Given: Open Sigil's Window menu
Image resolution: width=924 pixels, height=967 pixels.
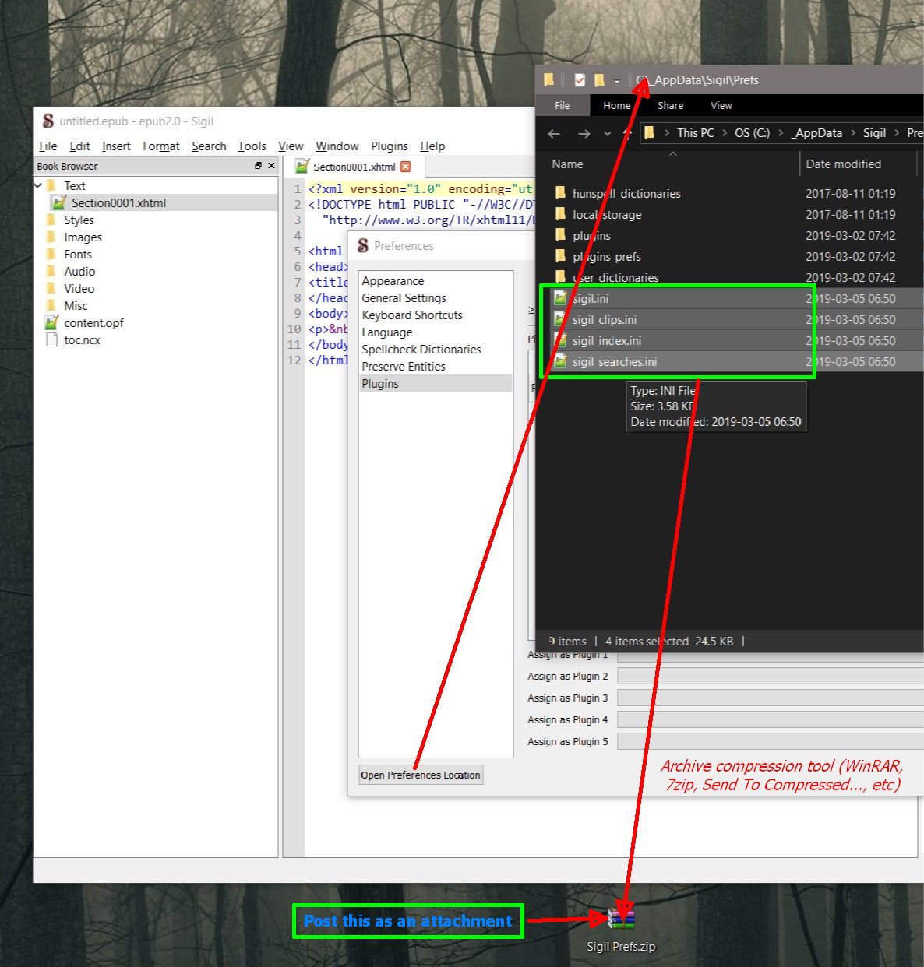Looking at the screenshot, I should coord(337,146).
